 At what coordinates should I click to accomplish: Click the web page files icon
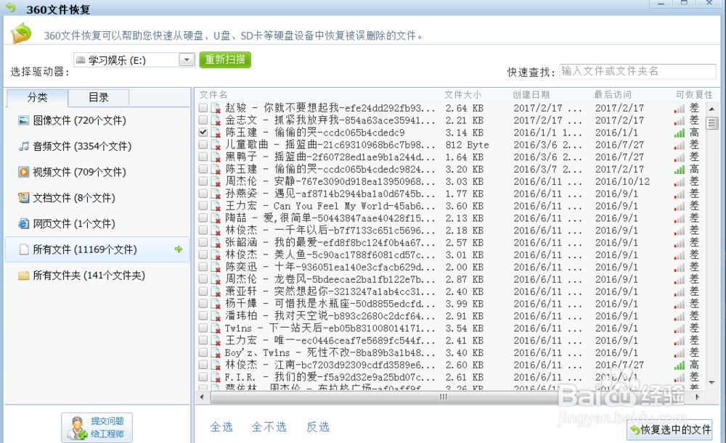tap(24, 224)
